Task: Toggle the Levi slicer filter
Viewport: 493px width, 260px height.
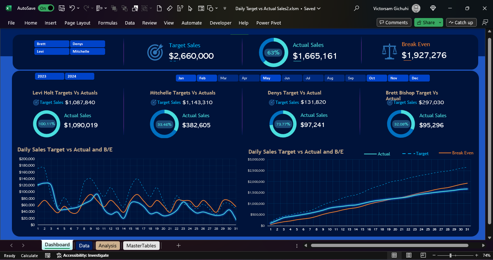Action: [52, 52]
